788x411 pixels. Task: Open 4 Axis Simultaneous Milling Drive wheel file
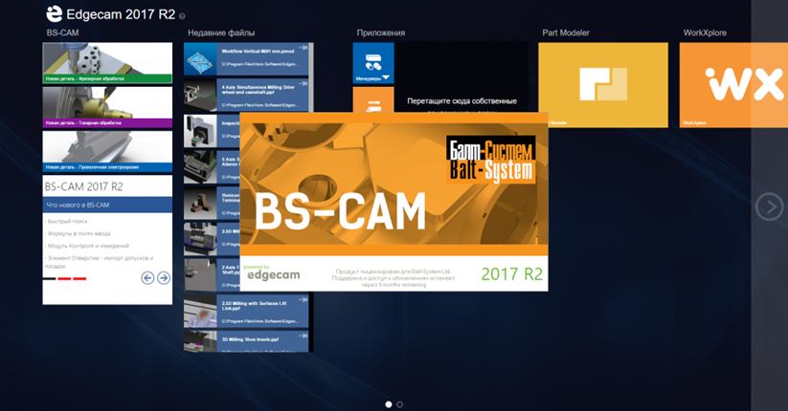tap(246, 95)
